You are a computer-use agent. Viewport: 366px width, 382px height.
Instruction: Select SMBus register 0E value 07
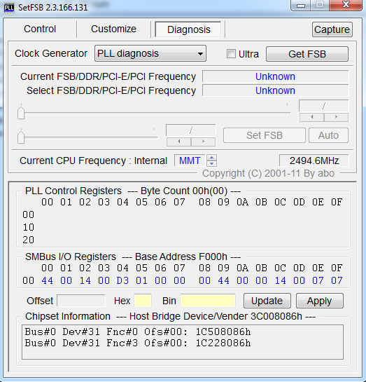[318, 280]
